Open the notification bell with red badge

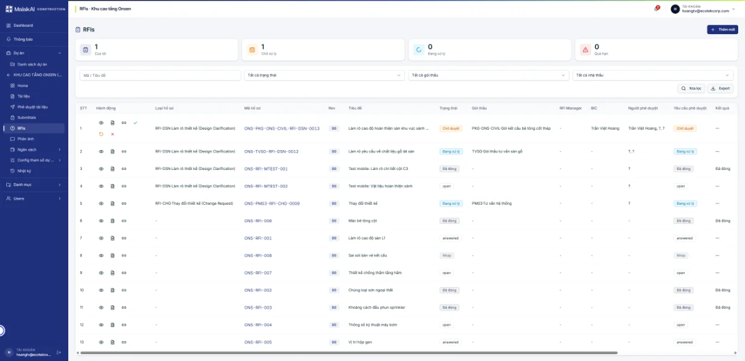pyautogui.click(x=657, y=9)
